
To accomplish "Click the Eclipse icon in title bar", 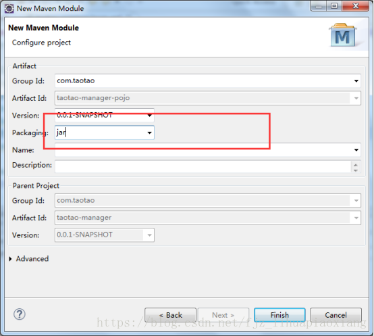I will point(9,9).
